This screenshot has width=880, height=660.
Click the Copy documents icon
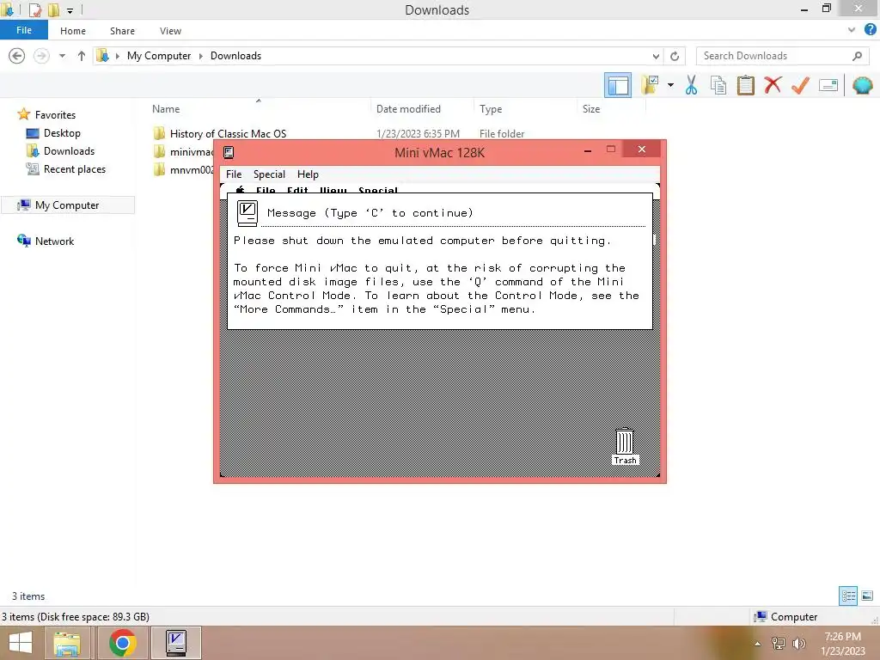pos(718,85)
